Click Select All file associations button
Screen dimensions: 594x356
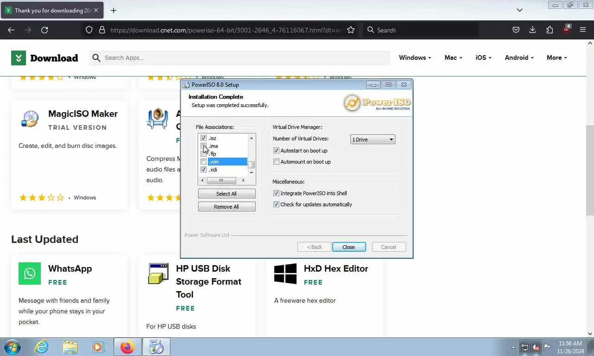(x=226, y=194)
